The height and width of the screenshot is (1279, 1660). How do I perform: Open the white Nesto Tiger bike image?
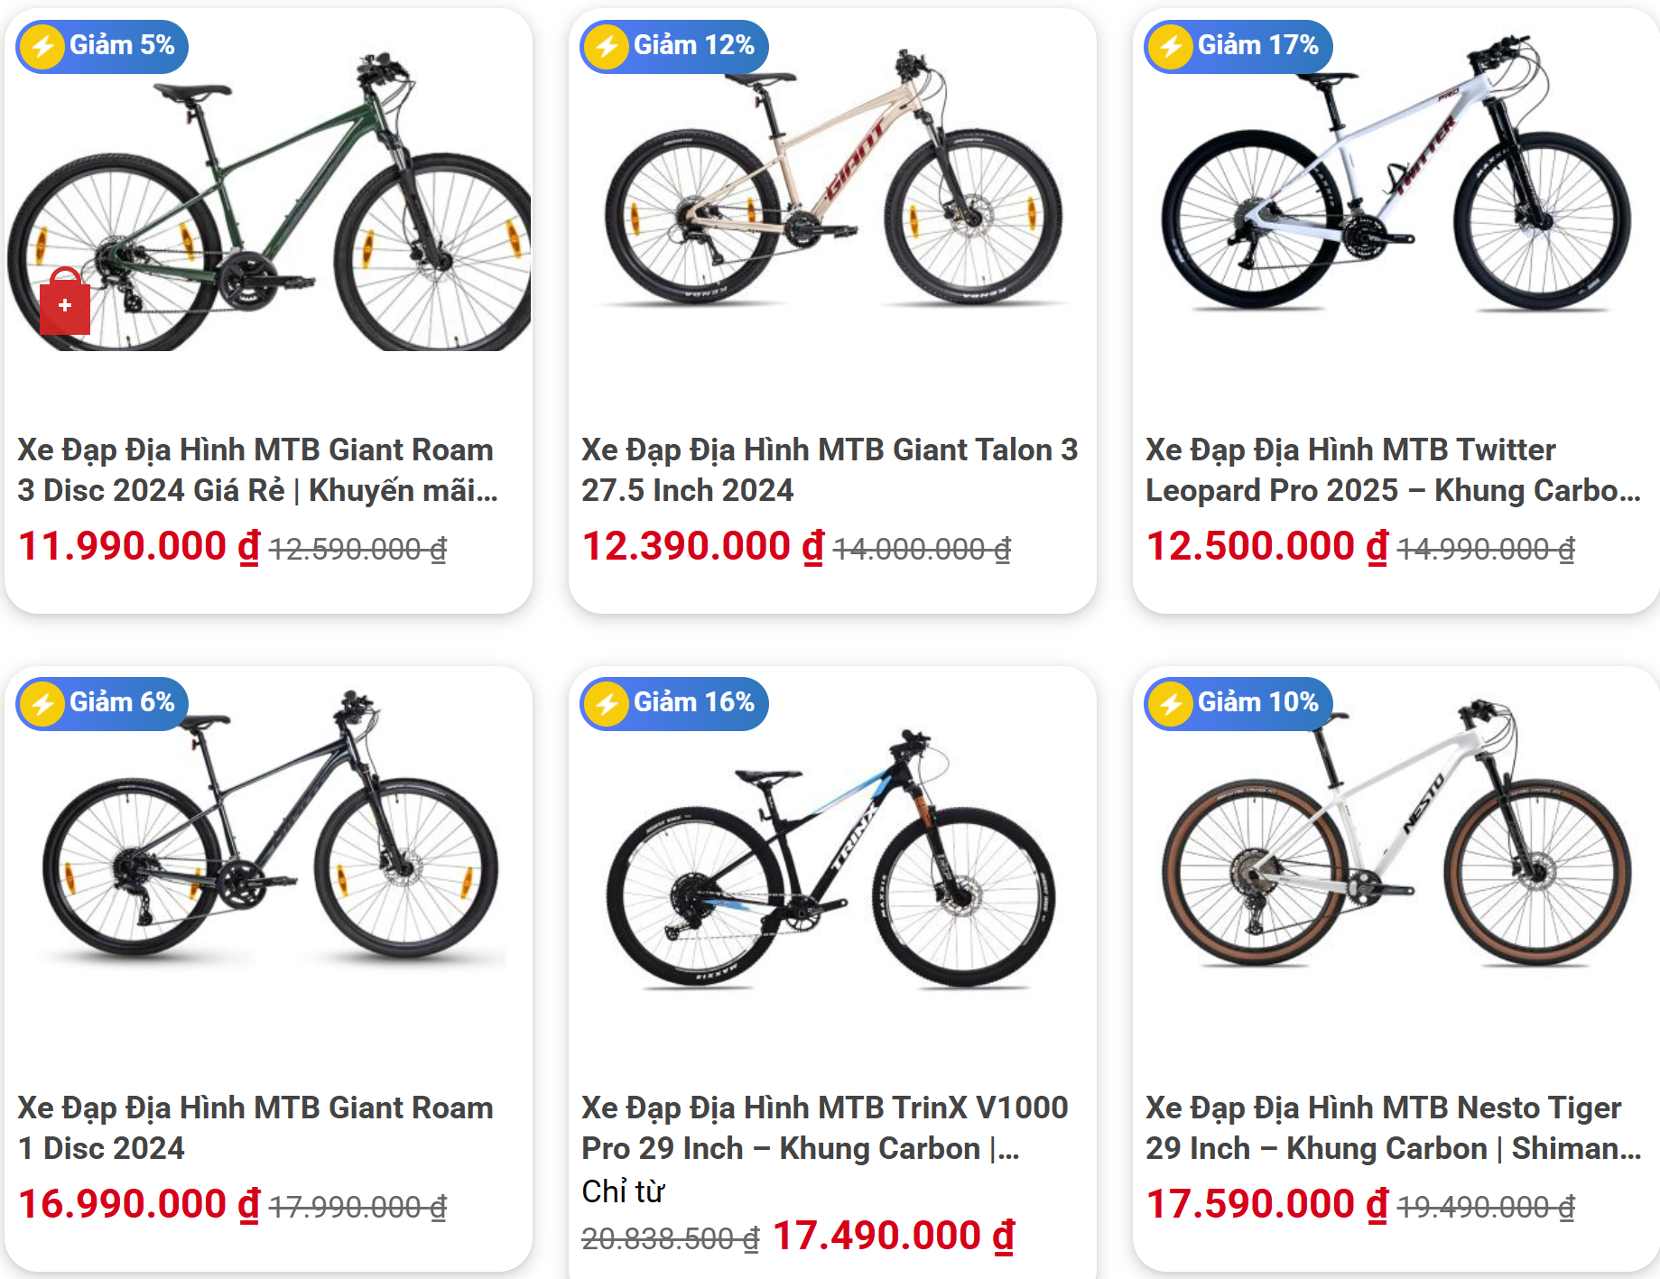click(1396, 839)
